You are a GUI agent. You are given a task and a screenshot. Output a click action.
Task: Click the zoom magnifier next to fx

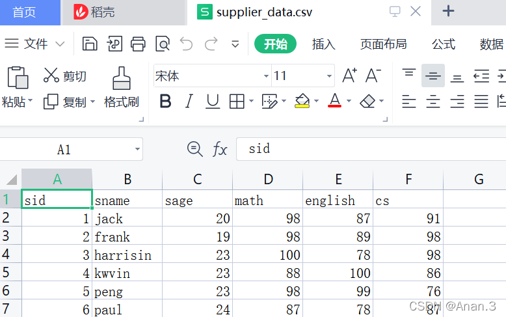pyautogui.click(x=195, y=149)
